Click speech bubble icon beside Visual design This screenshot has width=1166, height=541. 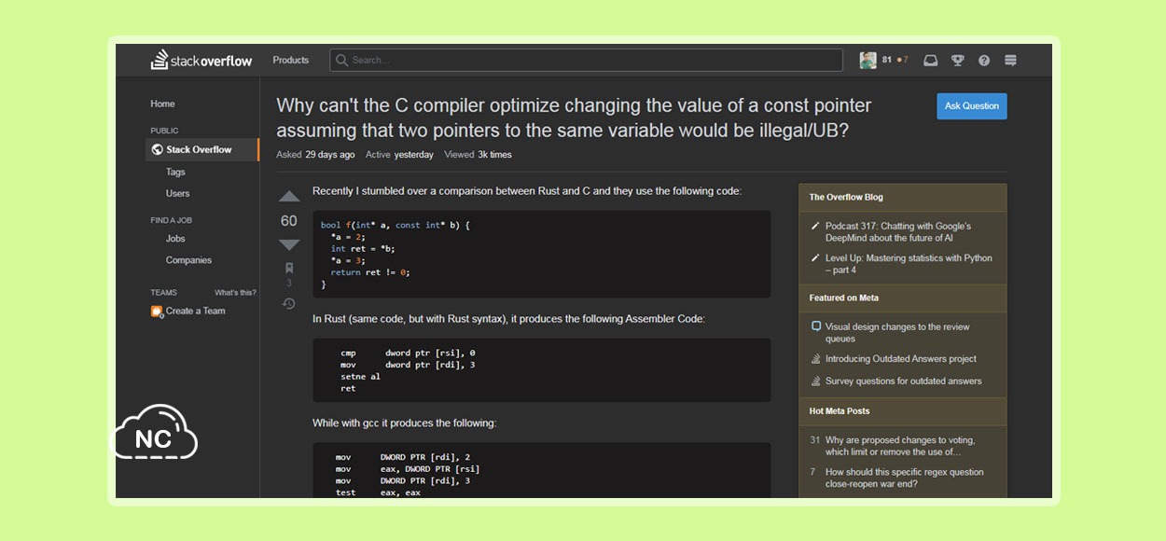(816, 326)
